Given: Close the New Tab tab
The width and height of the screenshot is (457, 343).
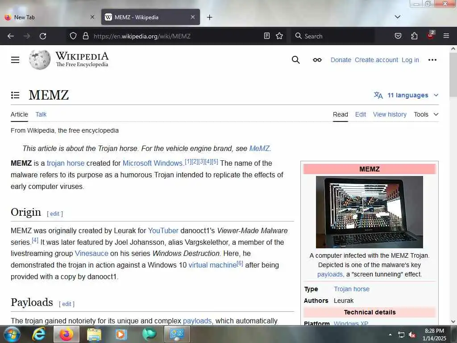Looking at the screenshot, I should click(x=92, y=17).
